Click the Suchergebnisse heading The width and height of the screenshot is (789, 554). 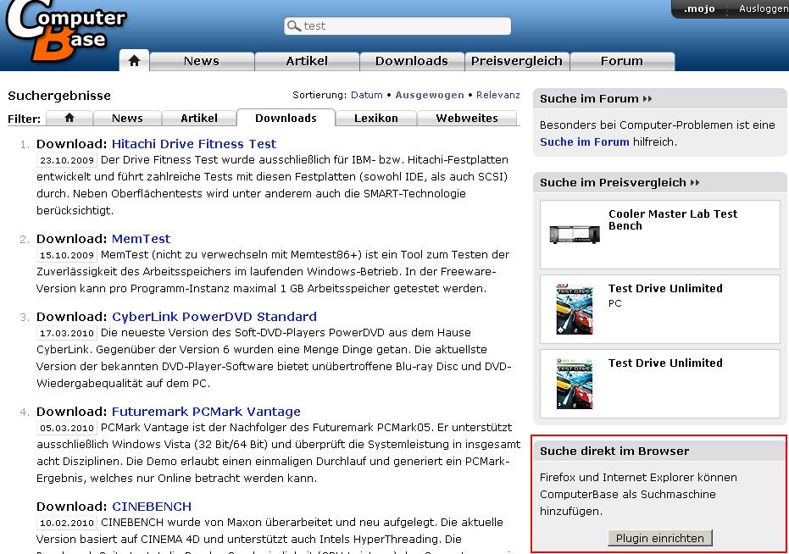point(59,96)
